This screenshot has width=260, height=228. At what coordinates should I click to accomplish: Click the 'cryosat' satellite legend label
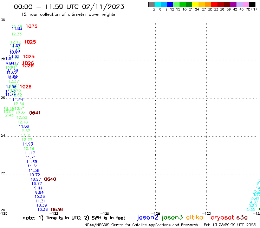click(222, 217)
